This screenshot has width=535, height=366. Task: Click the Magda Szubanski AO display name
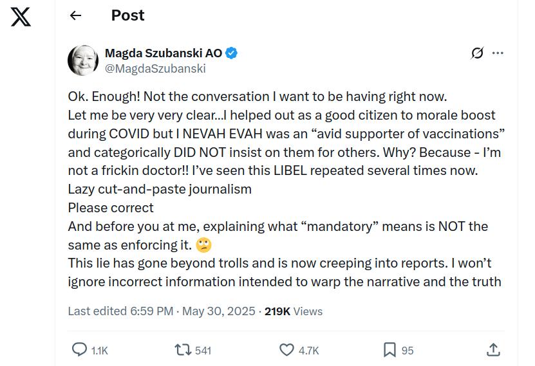point(163,53)
